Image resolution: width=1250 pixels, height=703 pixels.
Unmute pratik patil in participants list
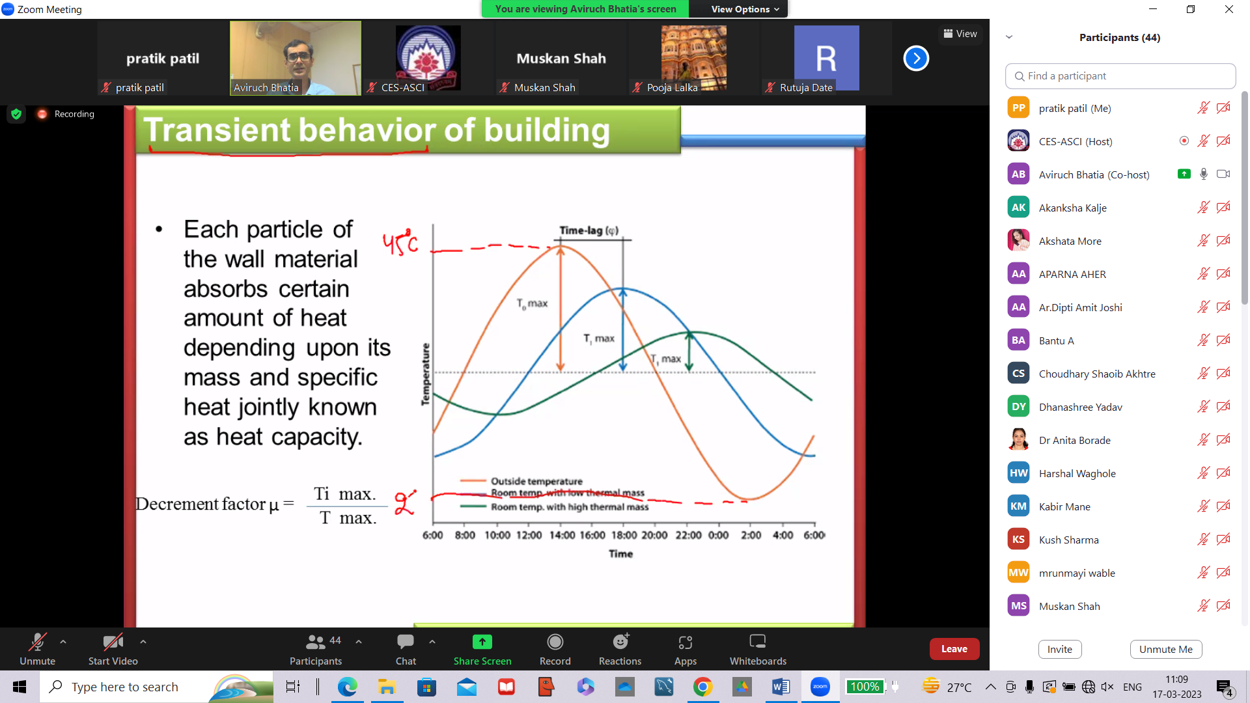pyautogui.click(x=1203, y=107)
